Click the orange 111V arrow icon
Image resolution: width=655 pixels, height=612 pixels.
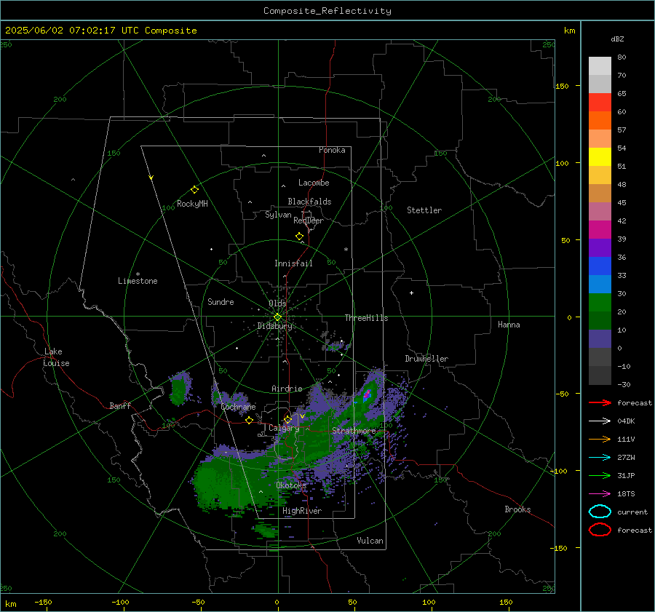[600, 439]
